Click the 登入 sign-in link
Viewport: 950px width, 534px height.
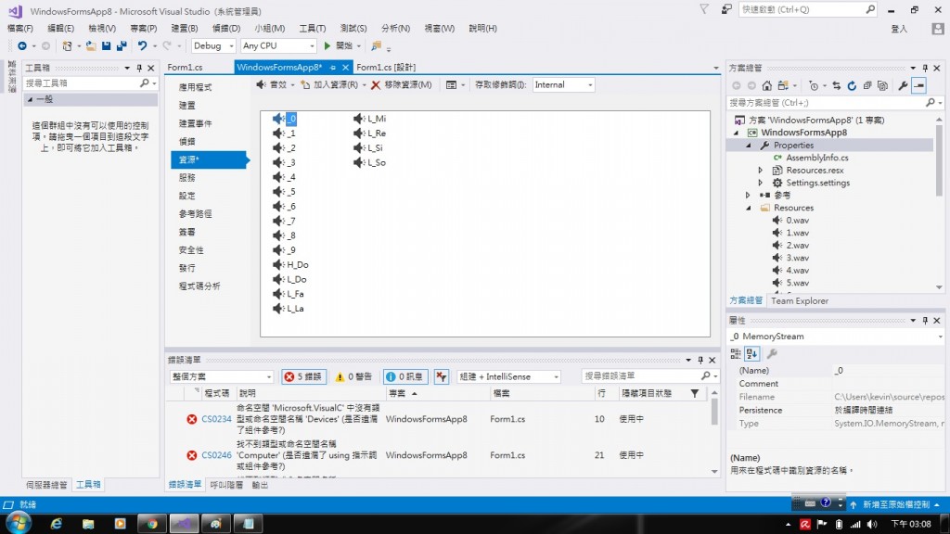tap(899, 29)
